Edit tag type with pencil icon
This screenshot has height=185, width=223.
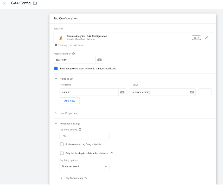206,38
